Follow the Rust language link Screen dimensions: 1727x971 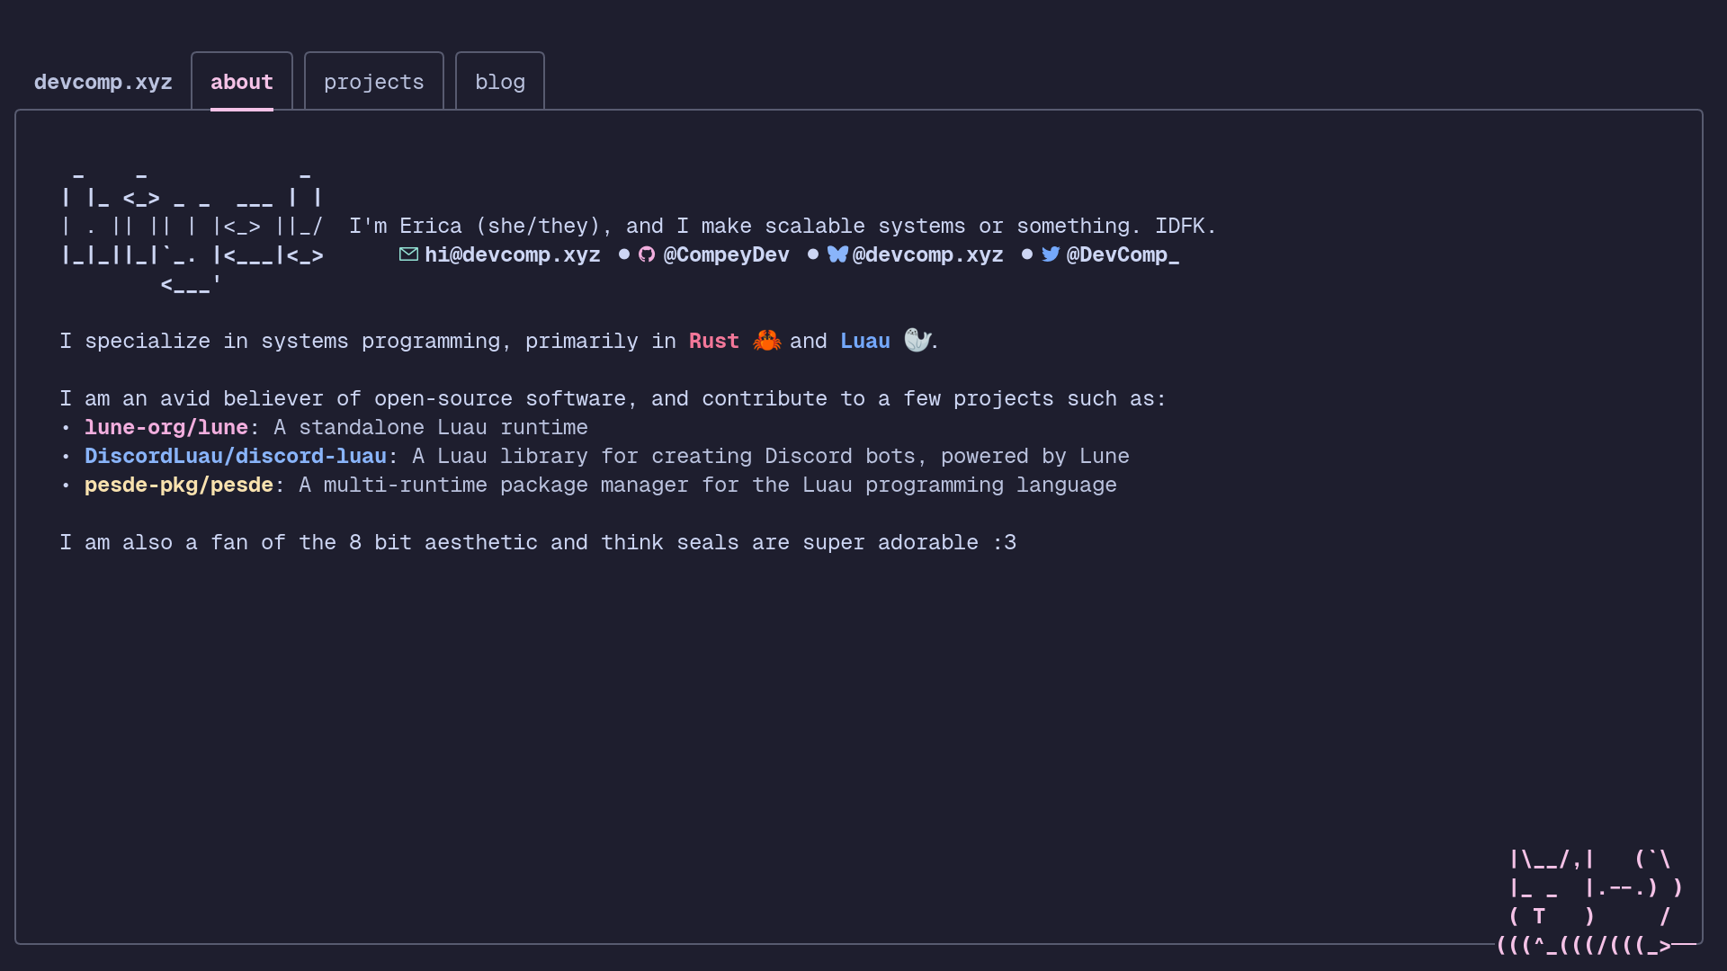(714, 341)
